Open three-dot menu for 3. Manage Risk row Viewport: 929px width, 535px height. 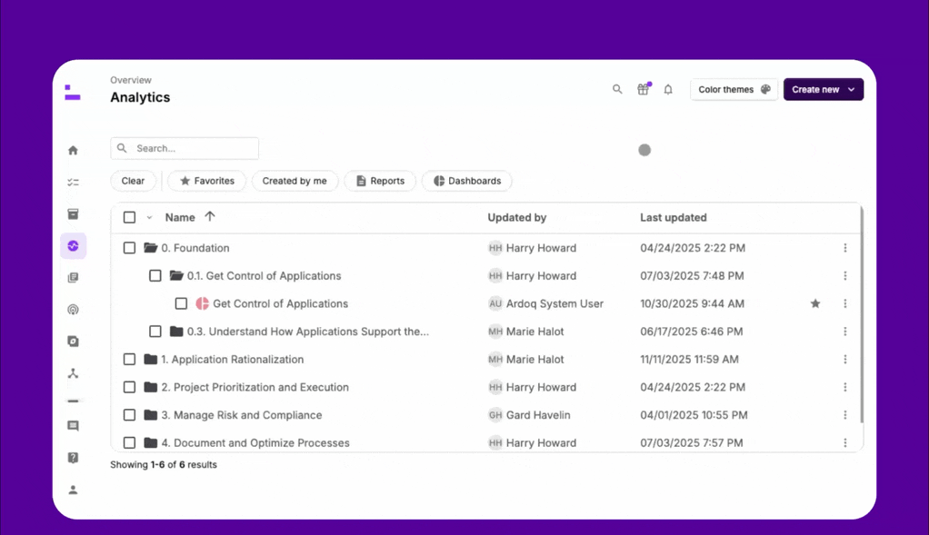tap(844, 415)
